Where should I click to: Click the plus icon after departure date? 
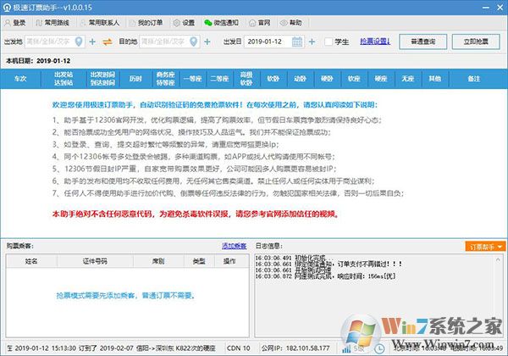coord(312,42)
